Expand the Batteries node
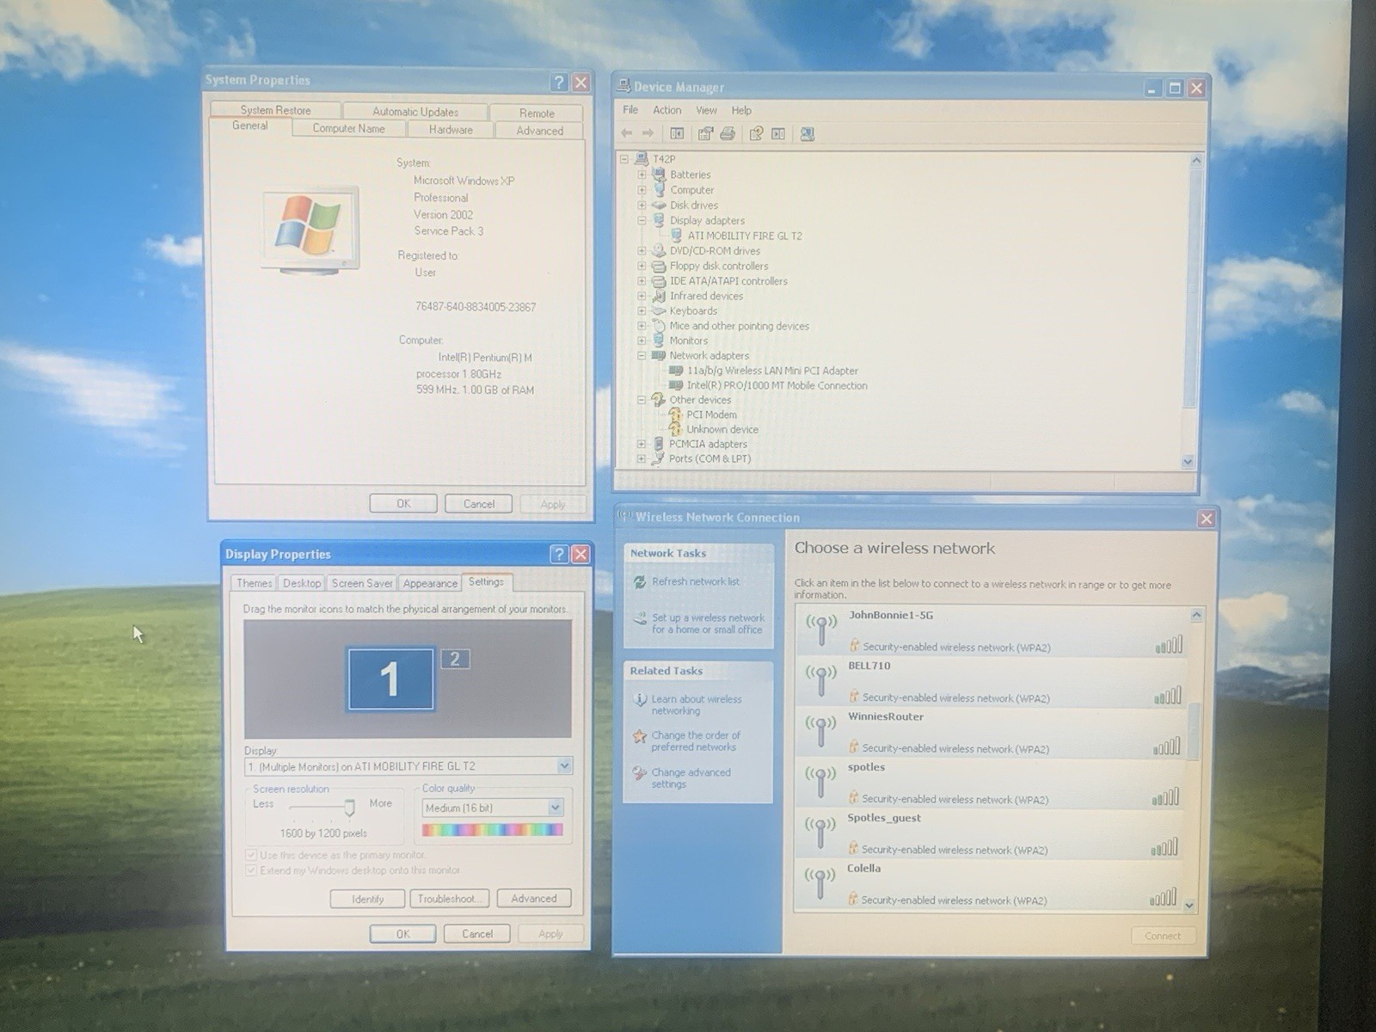Image resolution: width=1376 pixels, height=1032 pixels. tap(642, 175)
